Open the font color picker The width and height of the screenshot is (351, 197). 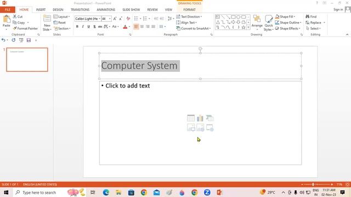point(129,27)
